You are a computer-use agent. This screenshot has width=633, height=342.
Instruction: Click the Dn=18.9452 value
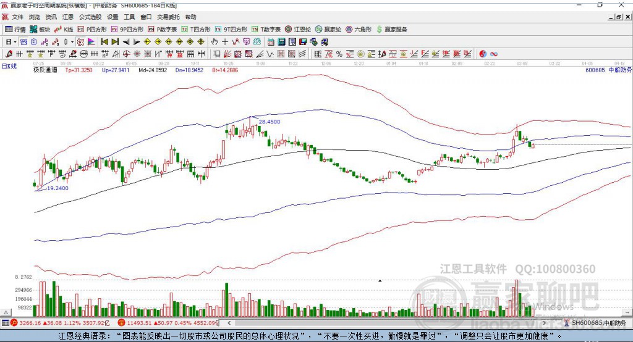tap(189, 70)
